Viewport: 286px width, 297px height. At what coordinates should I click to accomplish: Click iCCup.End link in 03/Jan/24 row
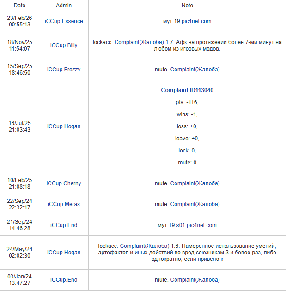click(x=64, y=280)
